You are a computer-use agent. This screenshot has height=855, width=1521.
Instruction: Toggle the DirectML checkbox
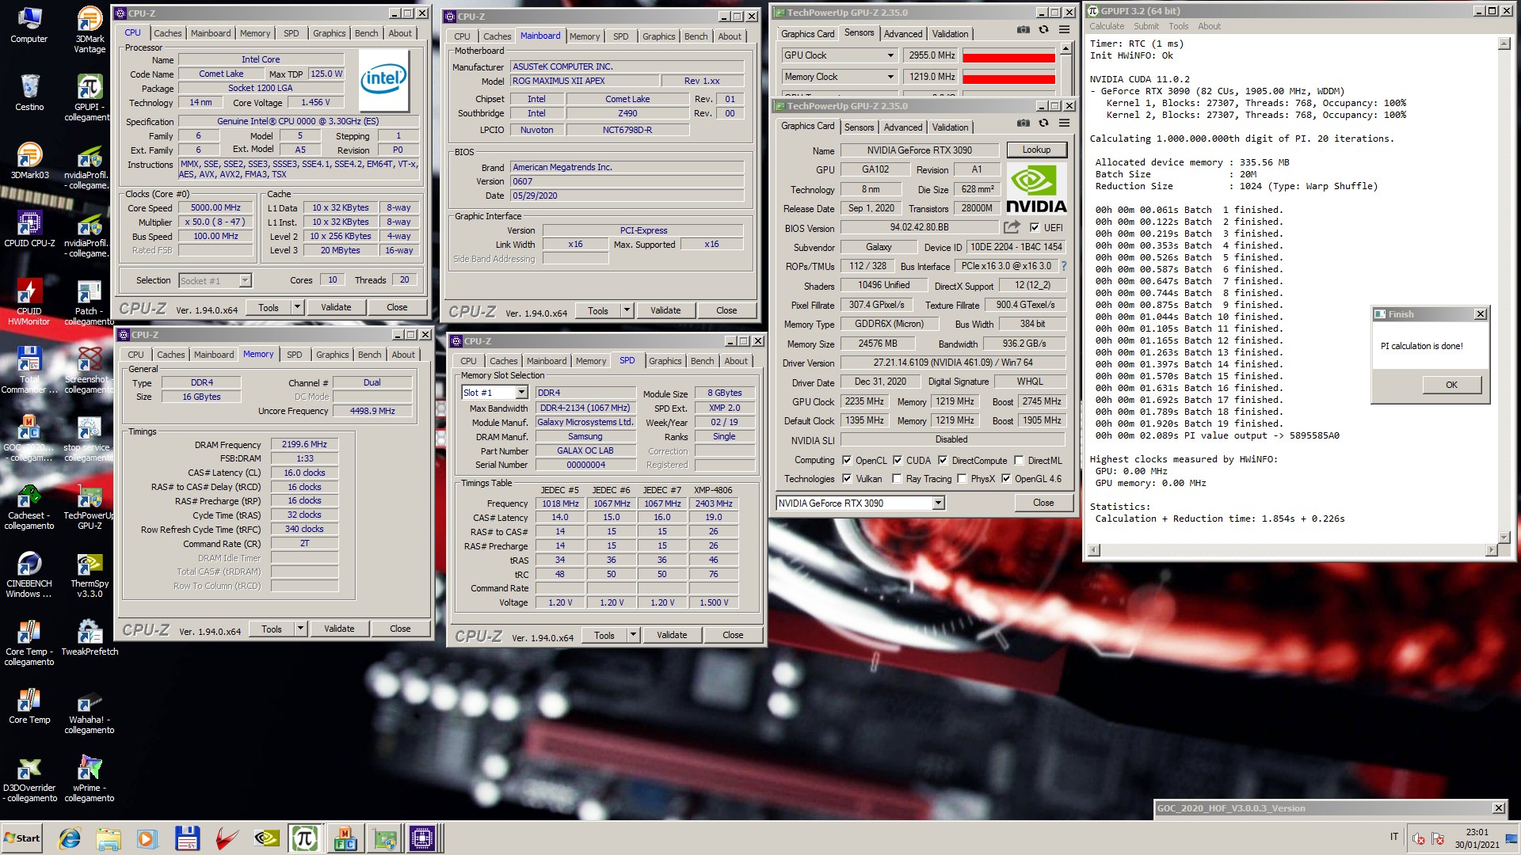(1019, 460)
